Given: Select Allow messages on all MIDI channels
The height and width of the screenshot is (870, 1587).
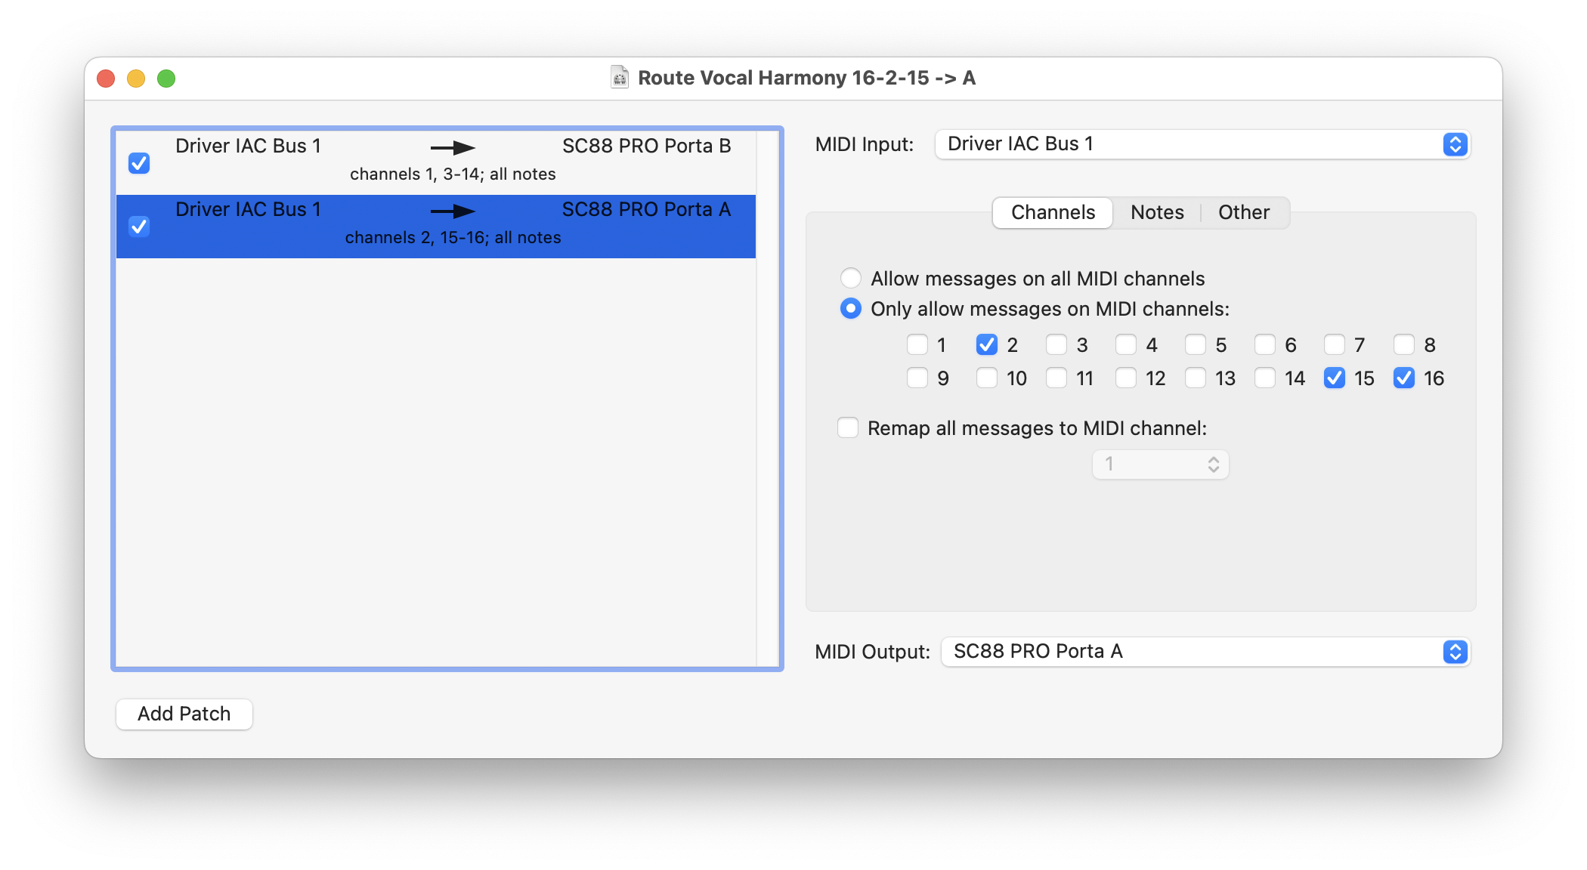Looking at the screenshot, I should point(851,279).
